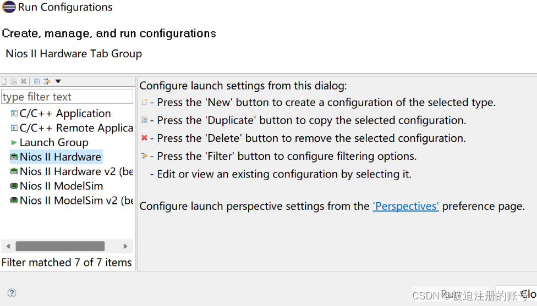Click the New launch configuration toolbar icon

[x=4, y=81]
